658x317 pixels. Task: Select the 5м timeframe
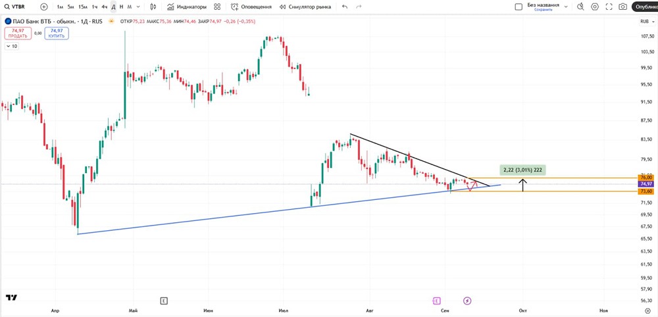pos(71,7)
